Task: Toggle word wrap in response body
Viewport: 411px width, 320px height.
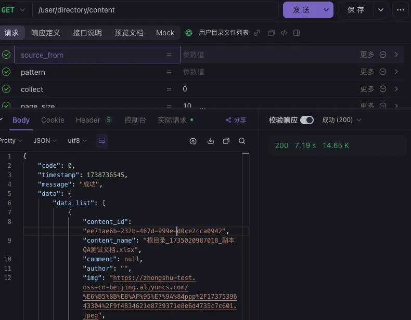Action: coord(102,141)
